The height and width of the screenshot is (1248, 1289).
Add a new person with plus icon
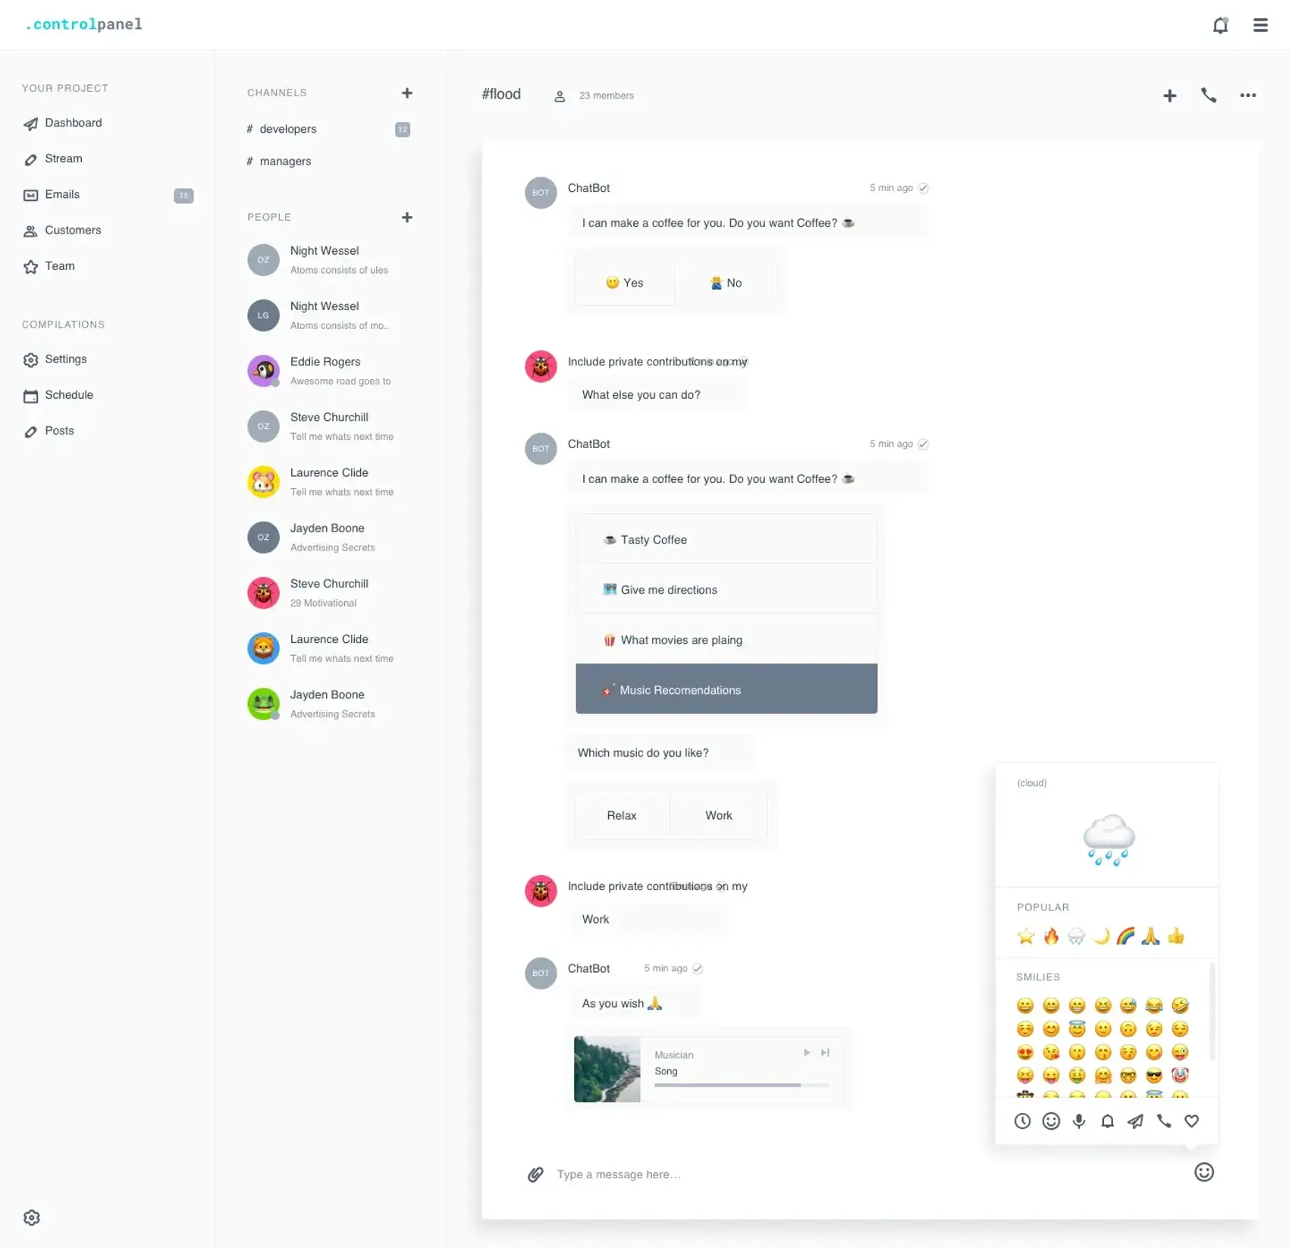point(407,218)
